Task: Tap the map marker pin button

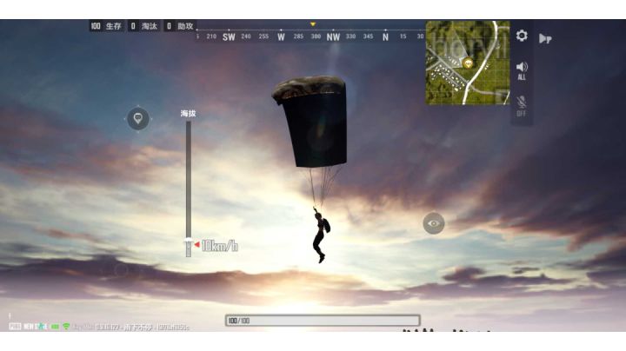Action: (138, 118)
